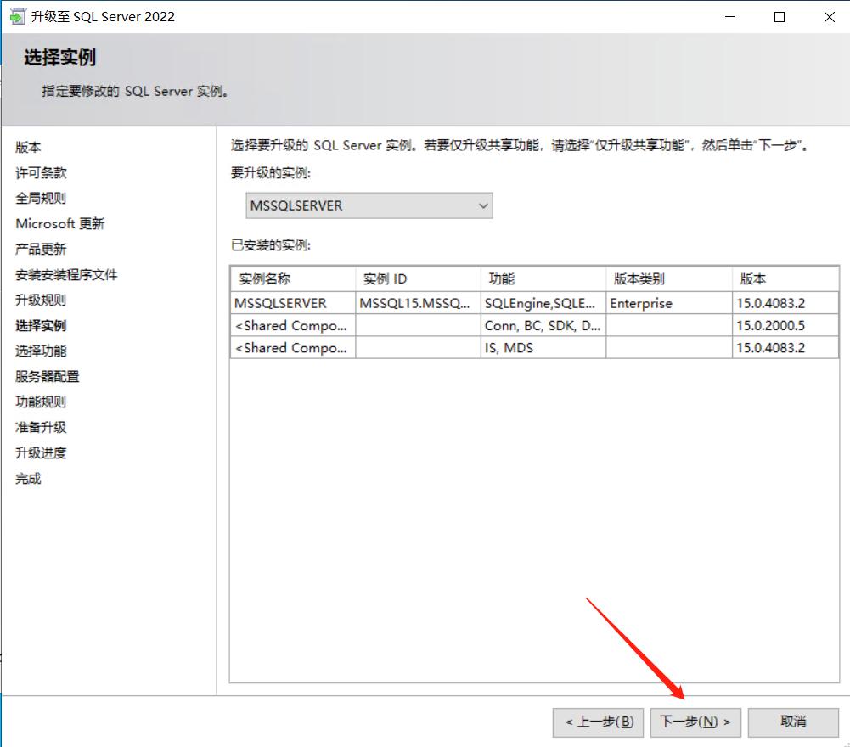Select 功能规则 step in sidebar
Screen dimensions: 850x747
pos(41,402)
